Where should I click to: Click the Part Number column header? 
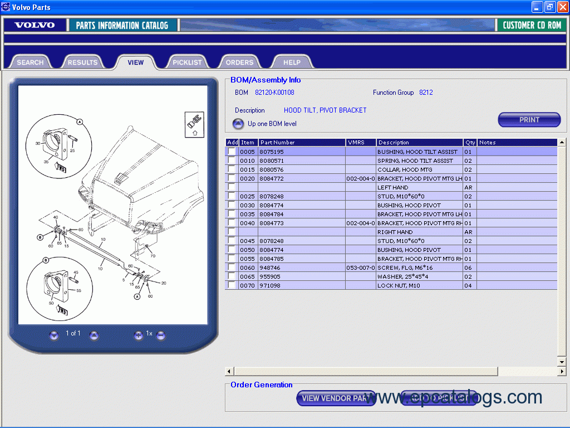pos(302,142)
